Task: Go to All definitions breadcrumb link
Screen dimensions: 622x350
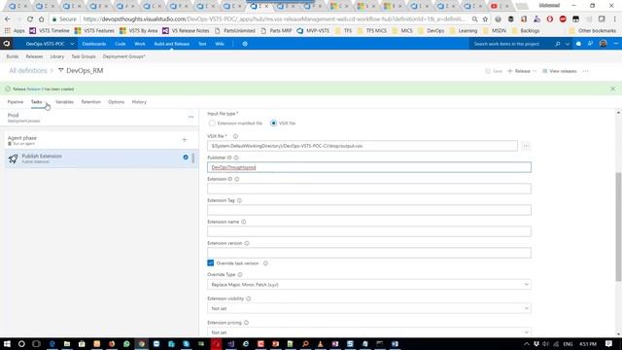Action: pos(28,71)
